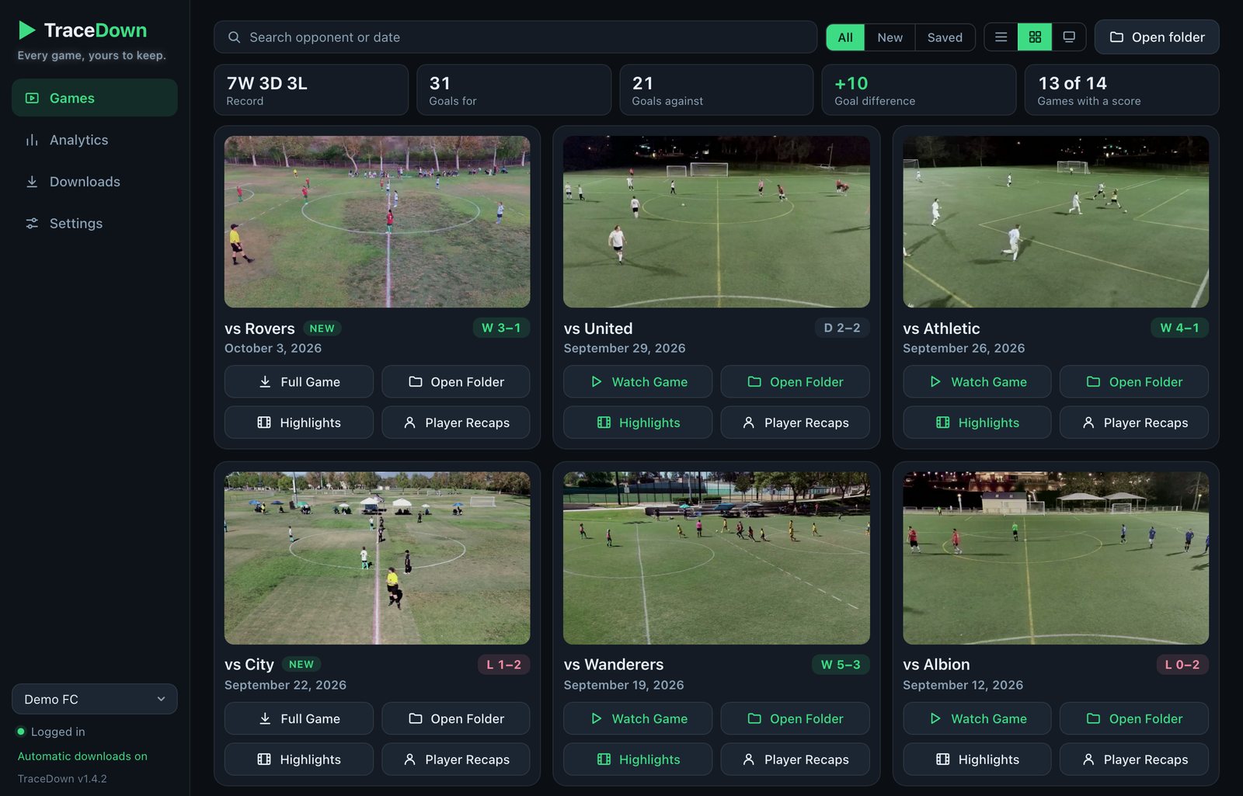Viewport: 1243px width, 796px height.
Task: Open the Games section in sidebar
Action: point(95,98)
